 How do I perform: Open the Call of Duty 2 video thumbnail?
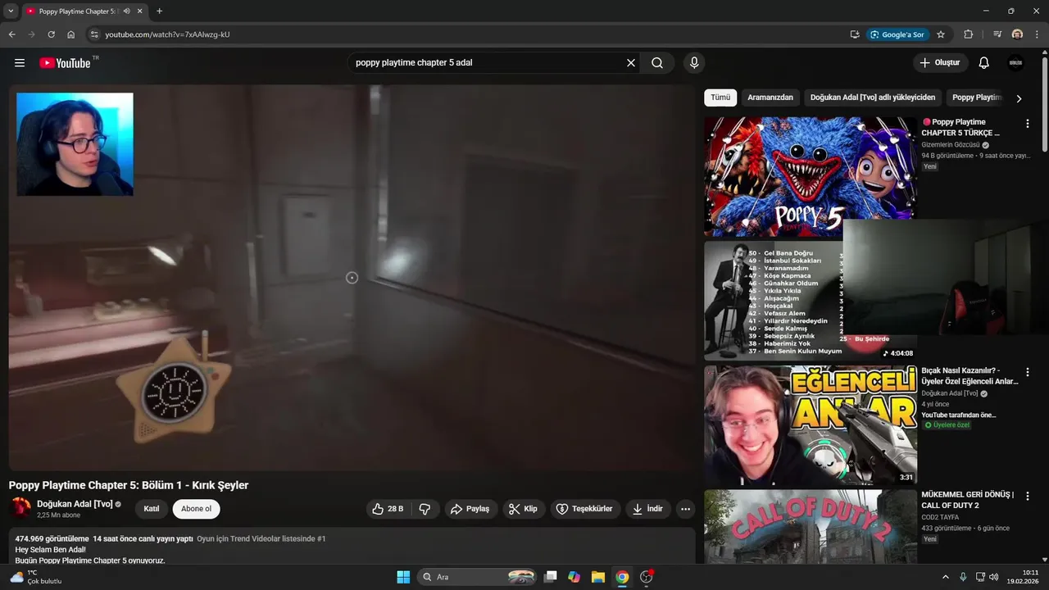tap(811, 527)
